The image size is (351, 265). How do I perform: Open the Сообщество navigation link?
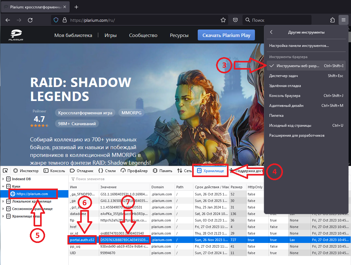click(143, 35)
